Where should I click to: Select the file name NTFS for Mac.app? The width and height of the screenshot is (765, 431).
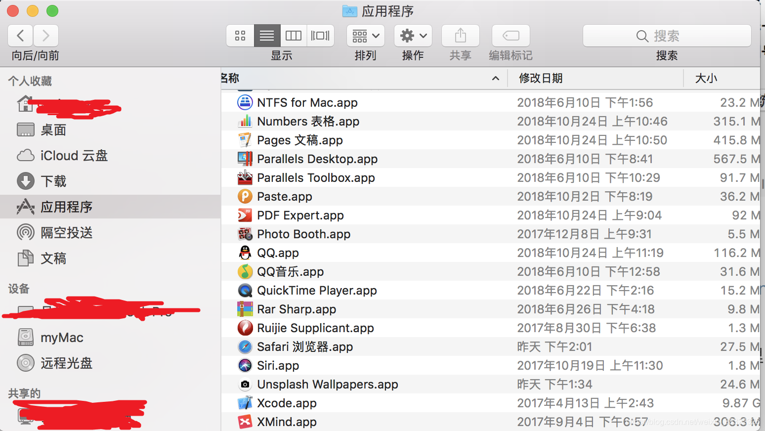pos(307,102)
